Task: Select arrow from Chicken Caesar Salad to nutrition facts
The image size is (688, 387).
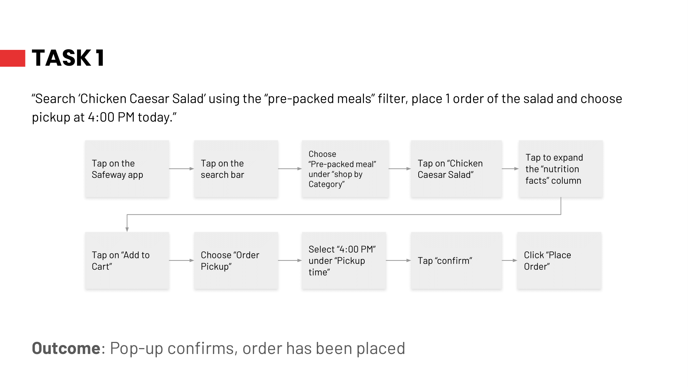Action: (510, 169)
